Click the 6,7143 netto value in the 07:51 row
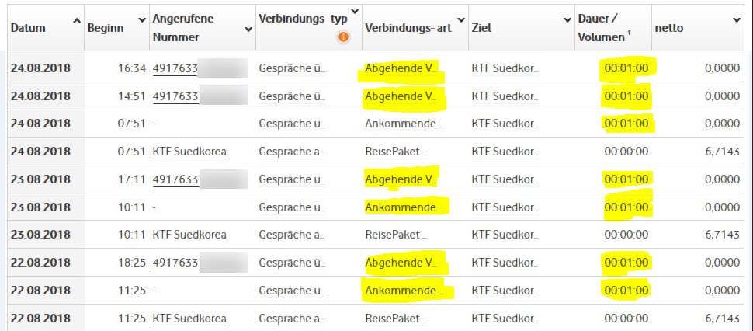The image size is (753, 331). (722, 152)
